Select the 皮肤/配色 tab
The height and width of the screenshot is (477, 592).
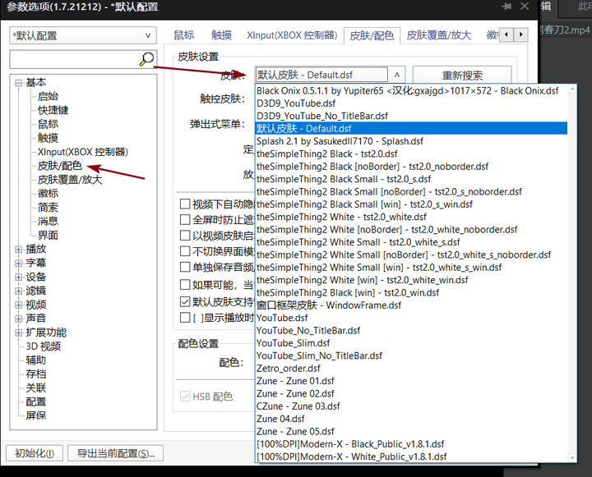point(372,36)
